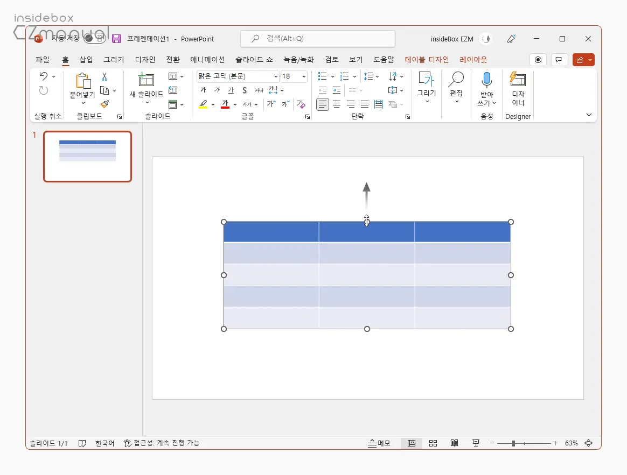Click the Undo arrow icon

click(x=44, y=76)
